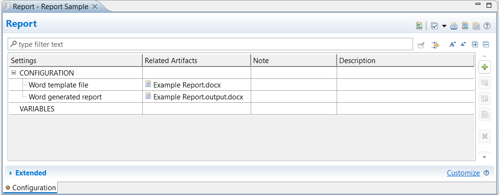Select the VARIABLES row
This screenshot has height=195, width=499.
tap(37, 109)
